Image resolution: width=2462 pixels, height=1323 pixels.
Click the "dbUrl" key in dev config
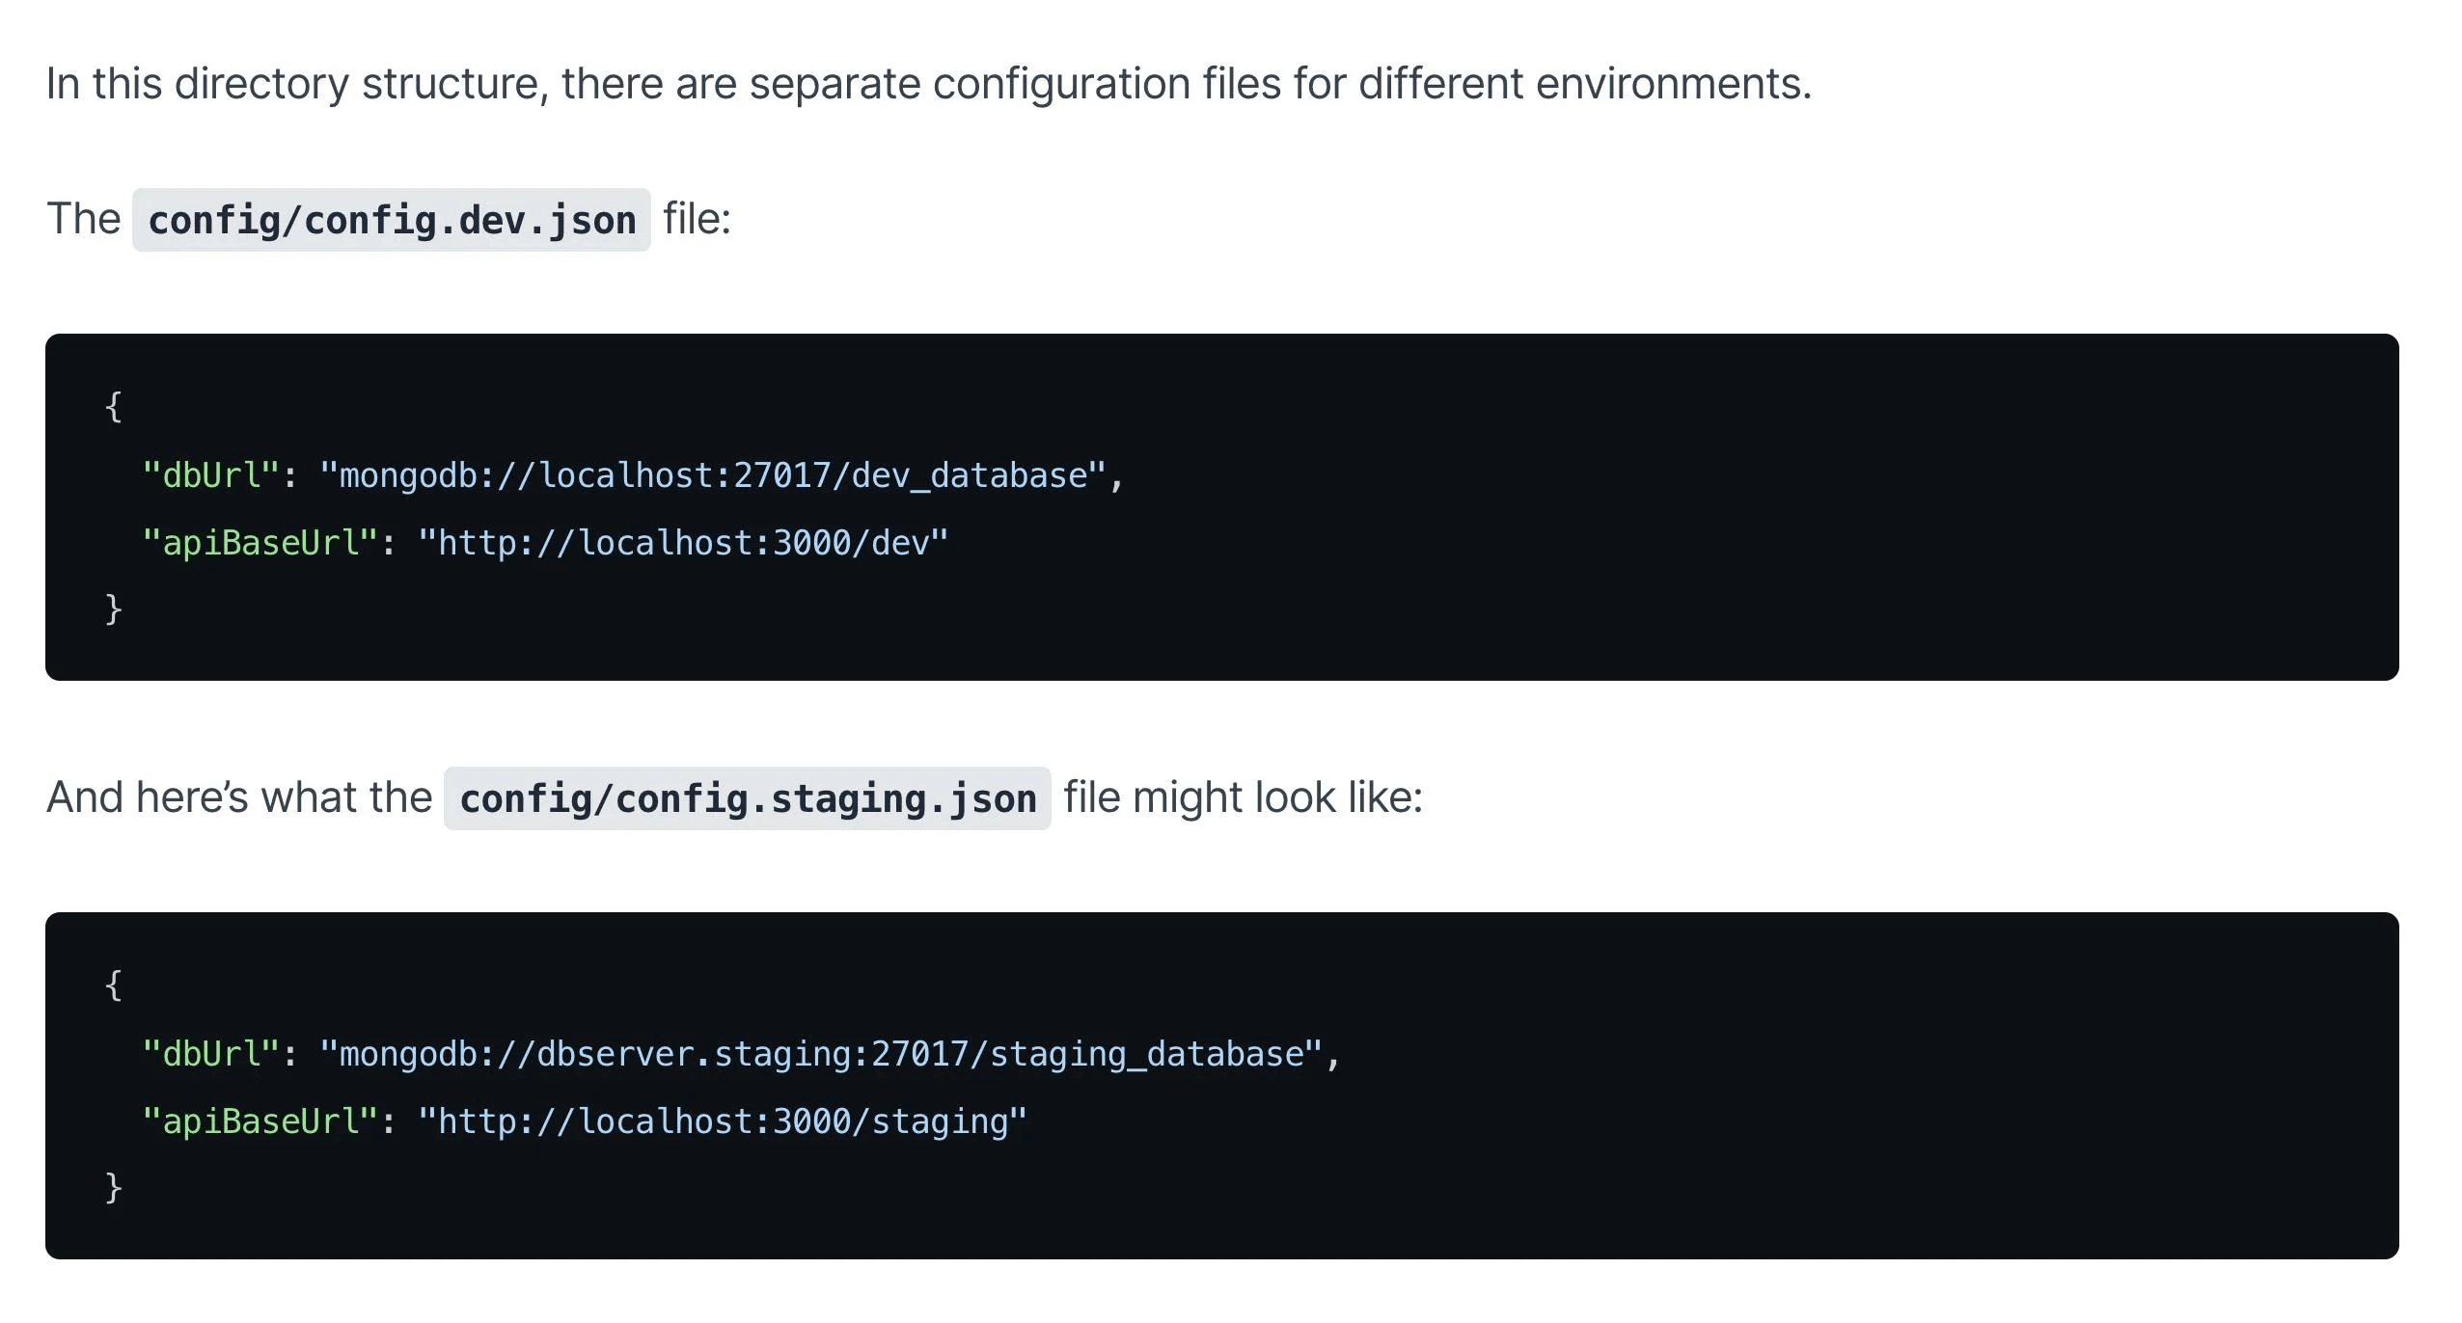click(x=211, y=475)
